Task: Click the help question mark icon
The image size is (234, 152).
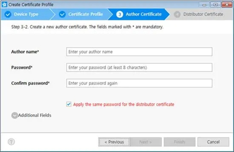Action: (x=11, y=142)
